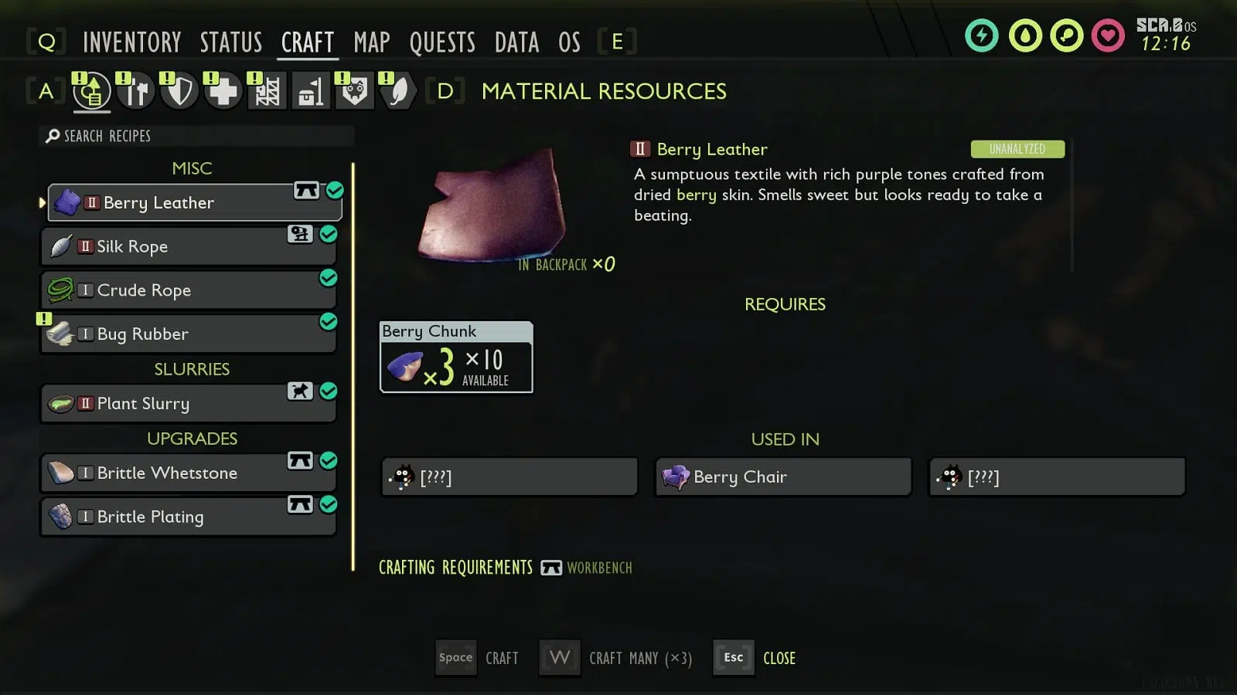Open the Tools and Weapons crafting category
The height and width of the screenshot is (695, 1237).
(x=136, y=92)
